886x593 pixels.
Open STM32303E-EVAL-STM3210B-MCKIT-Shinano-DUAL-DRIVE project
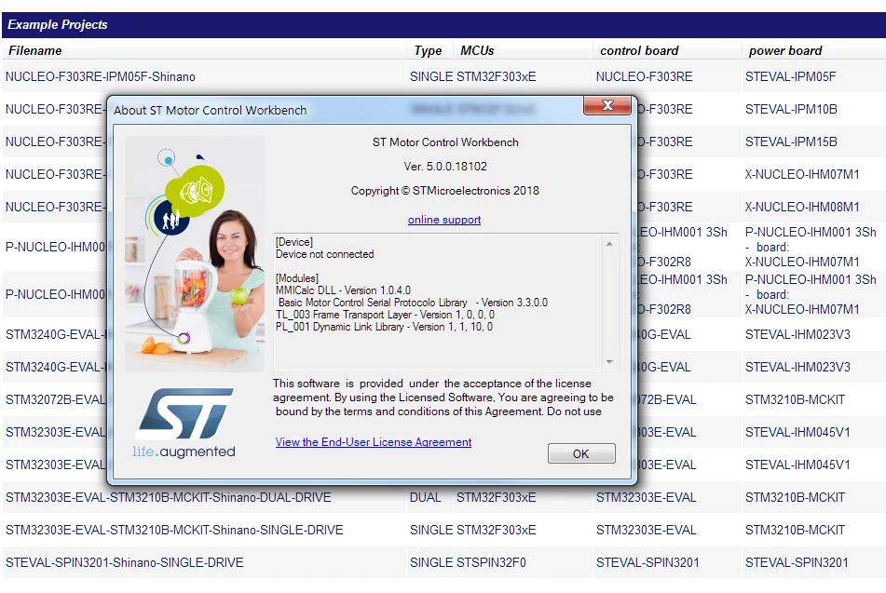(169, 497)
